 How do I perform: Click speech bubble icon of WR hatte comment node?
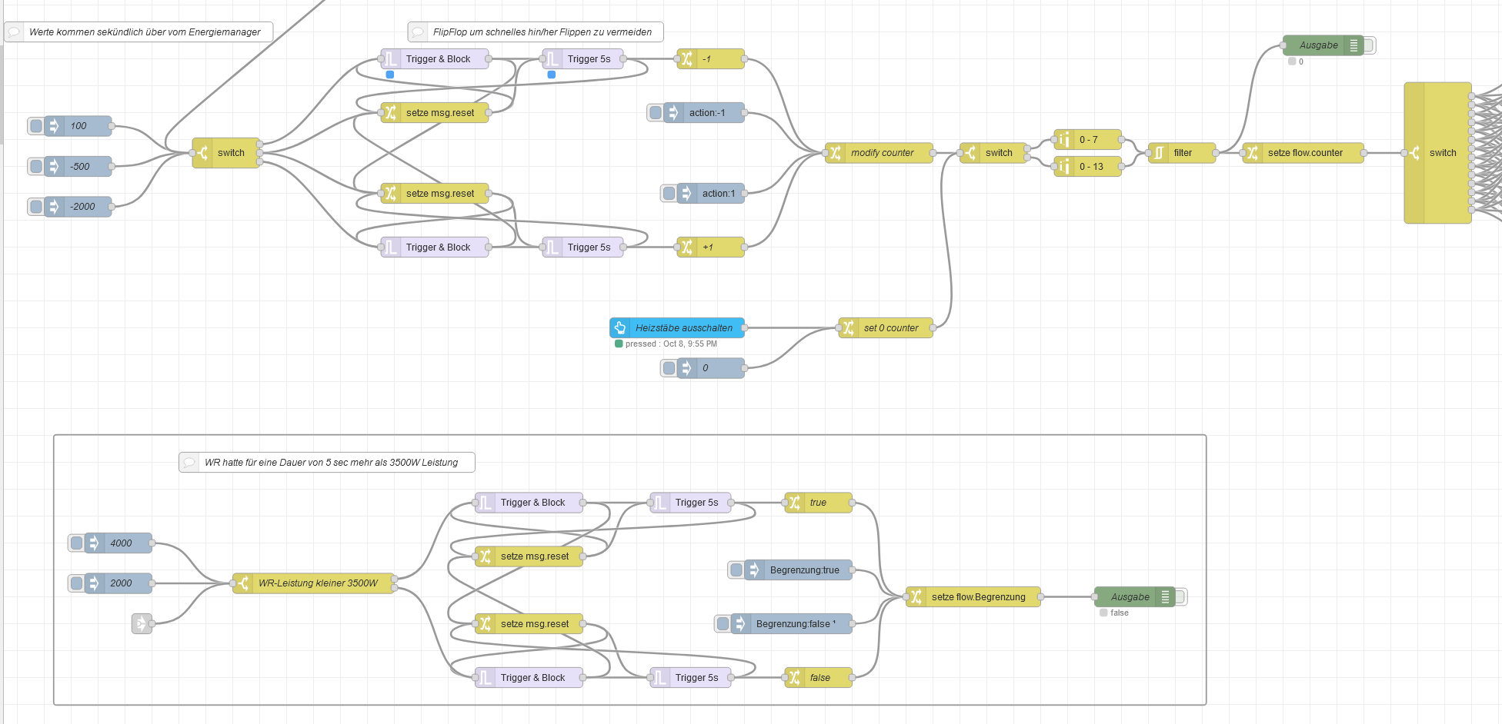point(189,463)
